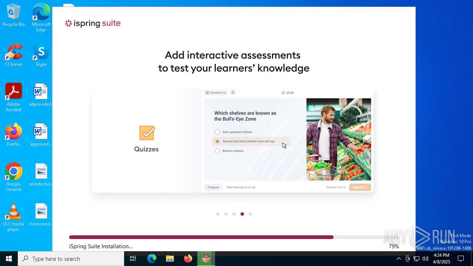Screen dimensions: 473x266
Task: Click 'iSpring Suite Installation...' status text
Action: pyautogui.click(x=101, y=246)
